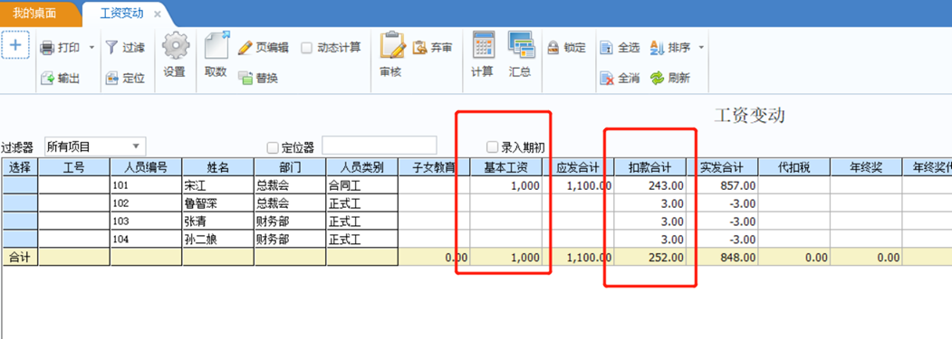Open 设置 settings gear
The height and width of the screenshot is (339, 952).
click(176, 45)
